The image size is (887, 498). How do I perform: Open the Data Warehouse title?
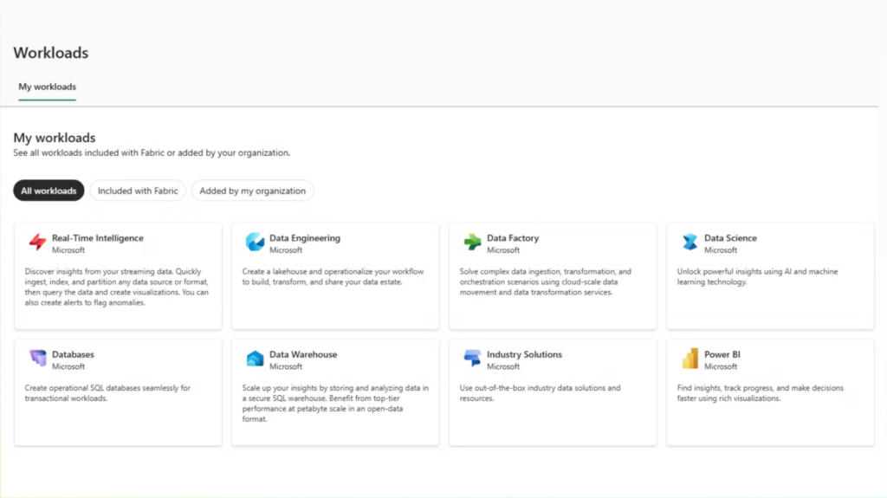[303, 354]
